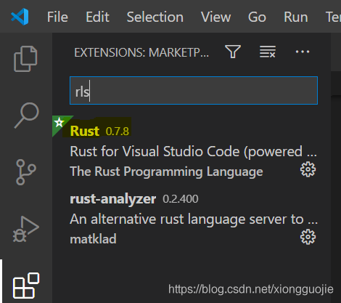Select the Rust 0.7.8 extension entry

coord(192,150)
